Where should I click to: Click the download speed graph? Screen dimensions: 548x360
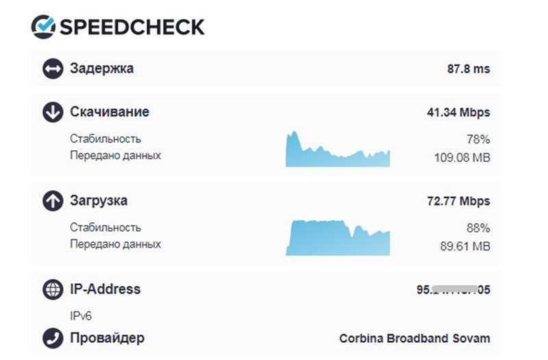338,149
